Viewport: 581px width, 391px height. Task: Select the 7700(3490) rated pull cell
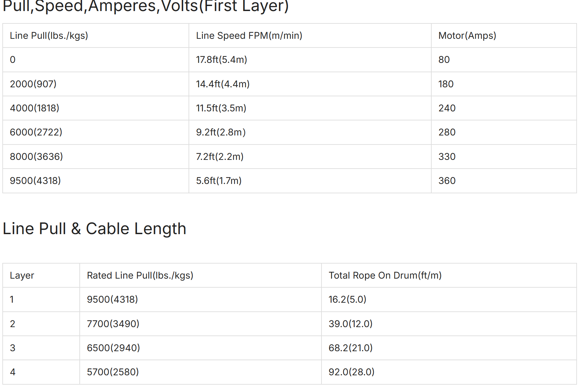pyautogui.click(x=201, y=324)
